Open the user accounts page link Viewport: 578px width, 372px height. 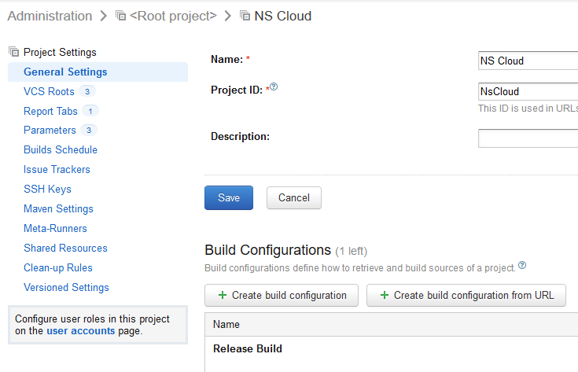(80, 331)
